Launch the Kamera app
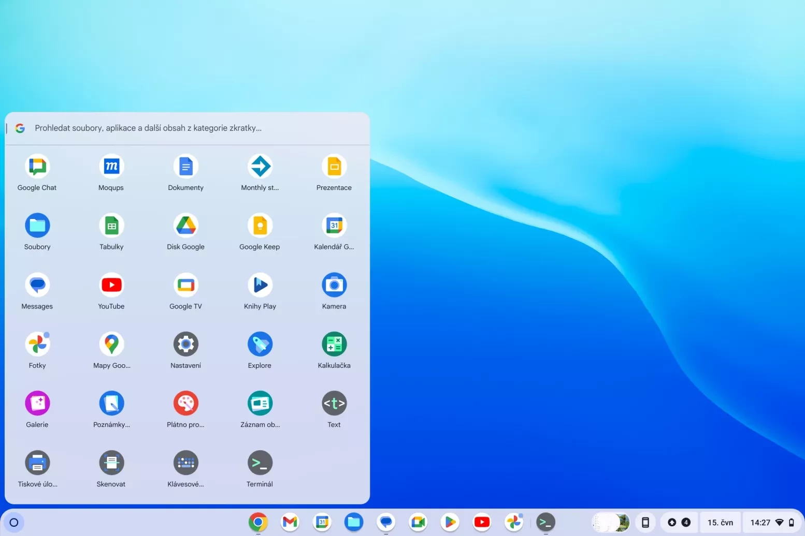The image size is (805, 536). (334, 285)
